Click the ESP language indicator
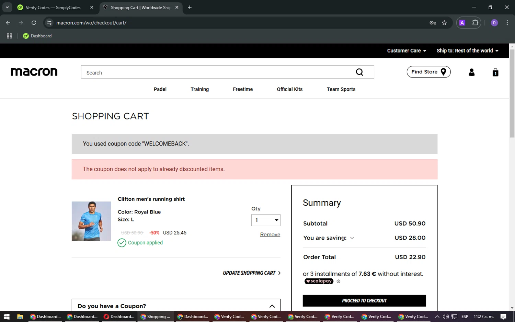 click(465, 317)
